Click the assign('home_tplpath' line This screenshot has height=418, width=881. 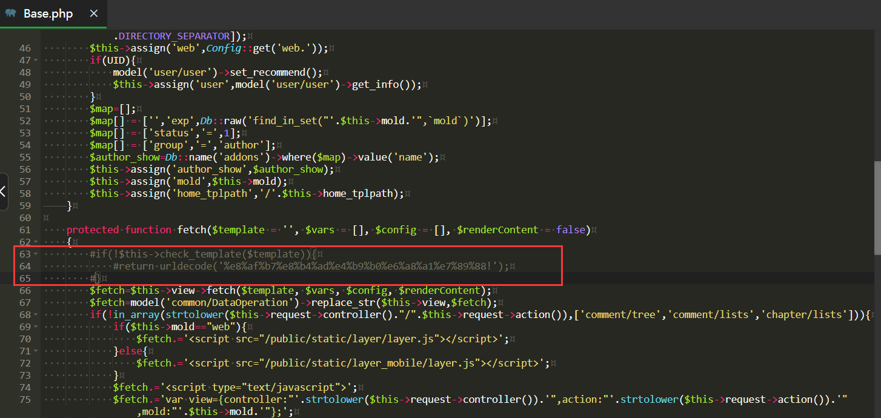click(x=247, y=193)
